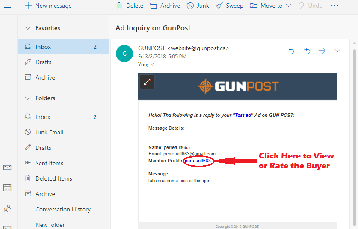Mark the email as Junk
Image resolution: width=358 pixels, height=229 pixels.
[198, 6]
